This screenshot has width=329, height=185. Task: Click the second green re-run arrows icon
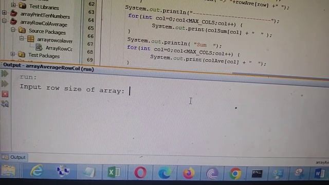click(x=5, y=84)
